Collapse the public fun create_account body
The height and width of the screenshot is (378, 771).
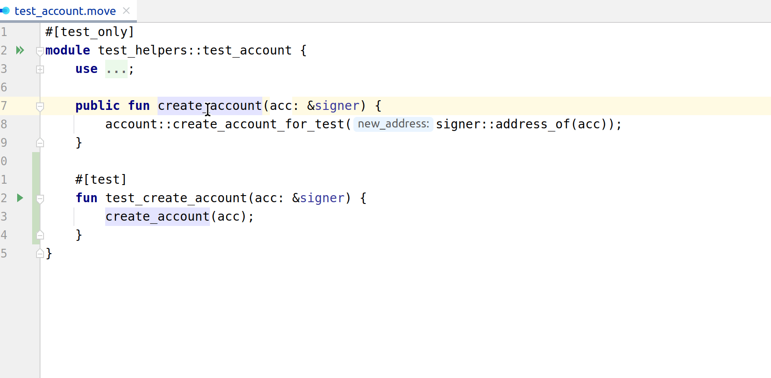[x=40, y=106]
